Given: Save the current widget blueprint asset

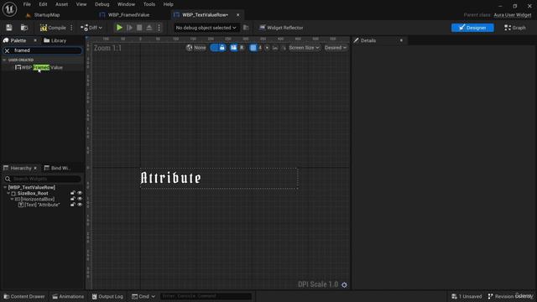Looking at the screenshot, I should point(9,28).
